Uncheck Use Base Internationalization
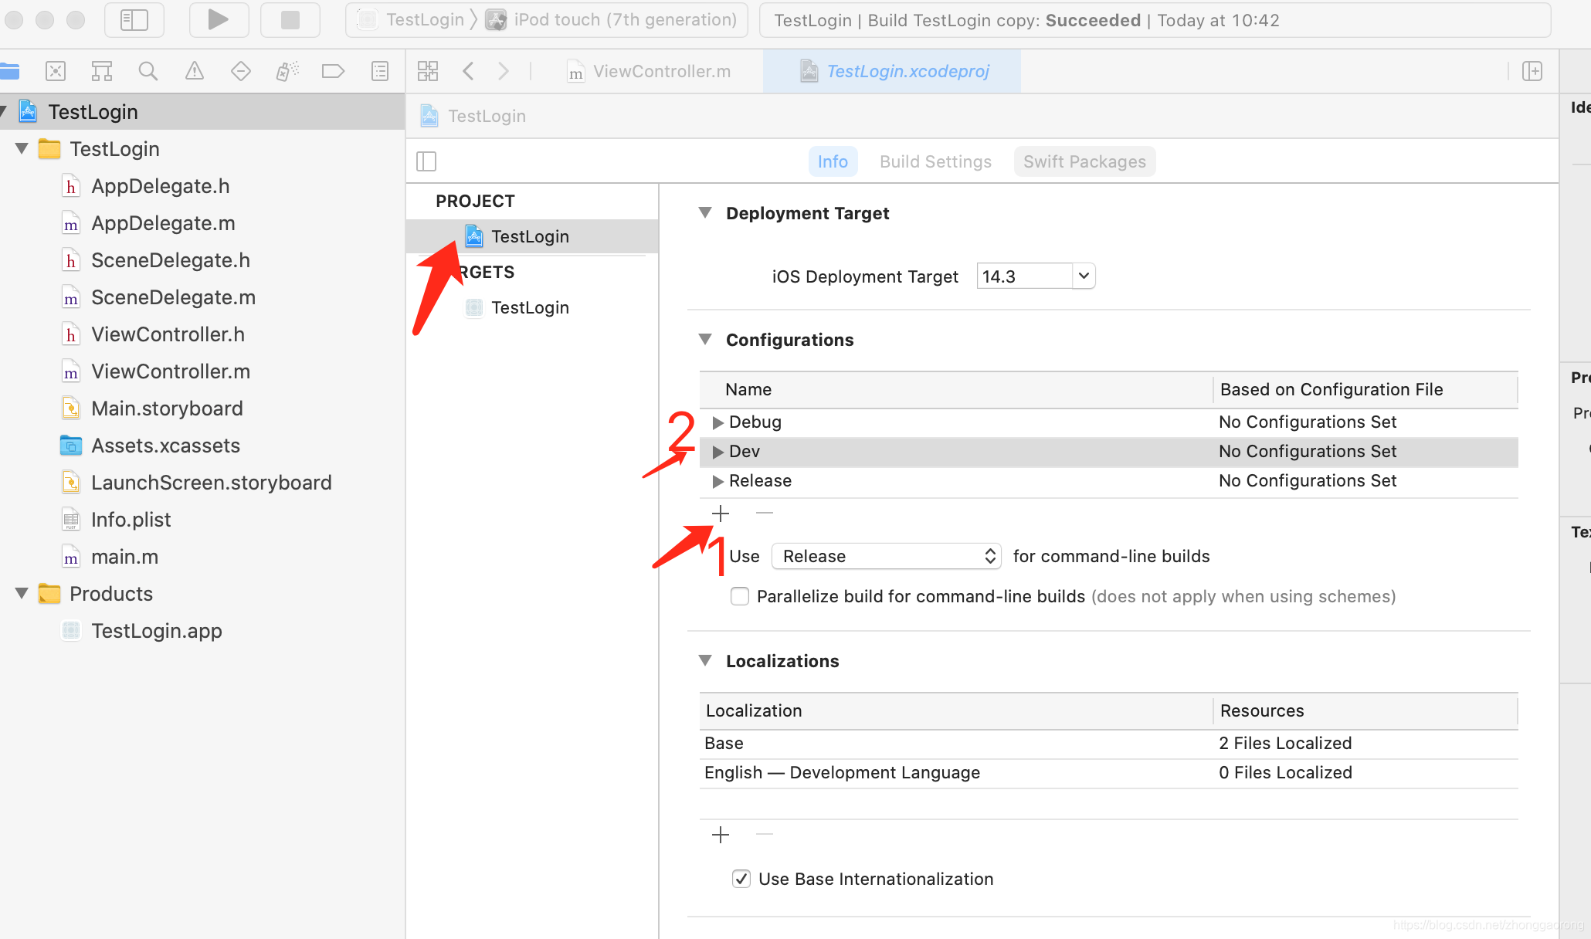Image resolution: width=1591 pixels, height=939 pixels. 741,879
